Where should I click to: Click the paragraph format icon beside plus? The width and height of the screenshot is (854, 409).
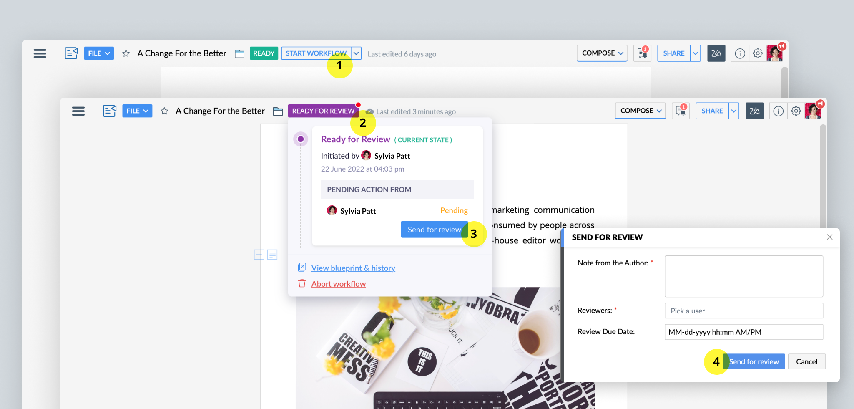point(272,255)
